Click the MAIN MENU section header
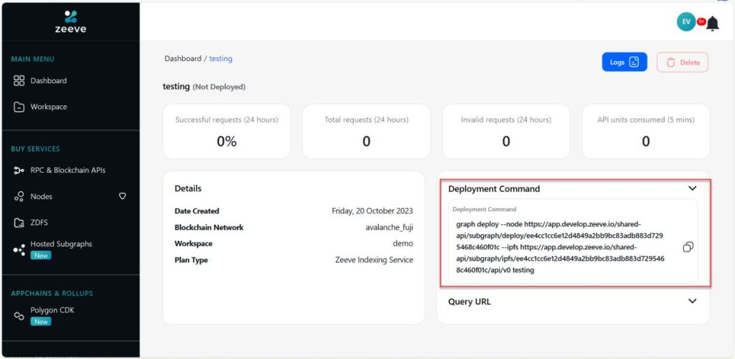 coord(33,59)
